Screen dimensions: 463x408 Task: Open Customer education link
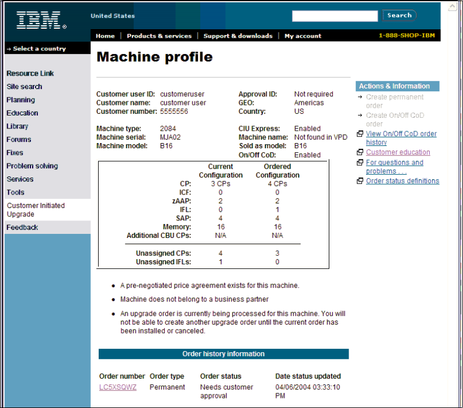click(398, 152)
